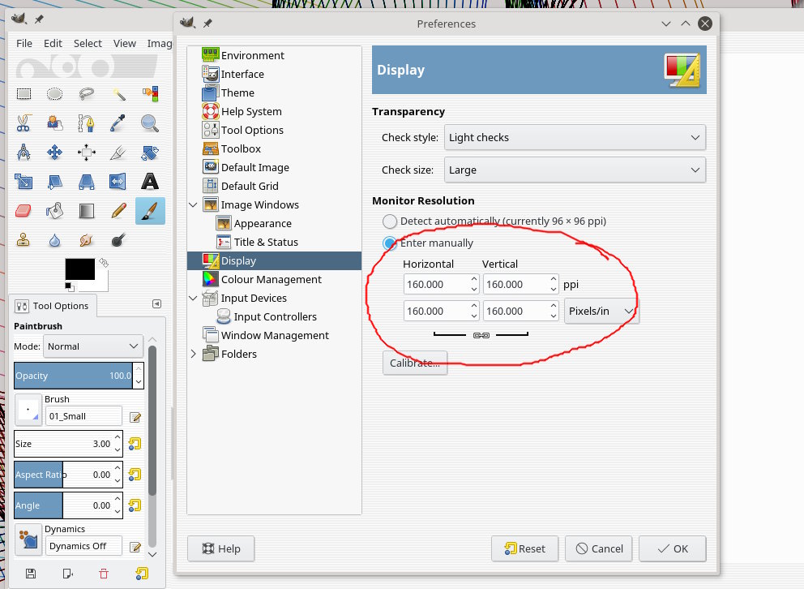Choose Enter manually resolution option
This screenshot has width=804, height=589.
coord(390,243)
